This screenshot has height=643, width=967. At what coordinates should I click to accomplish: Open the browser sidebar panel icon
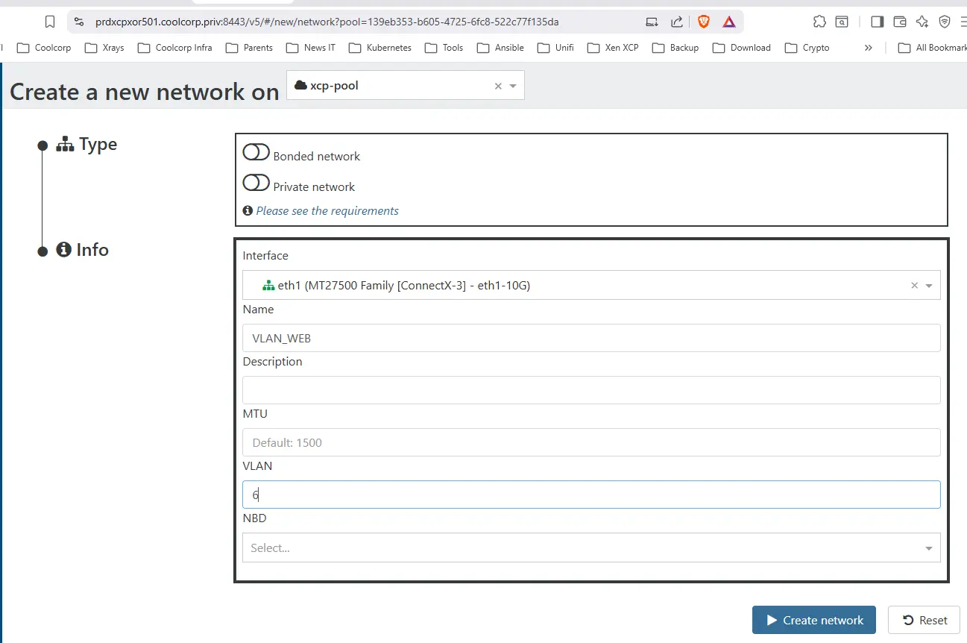877,22
